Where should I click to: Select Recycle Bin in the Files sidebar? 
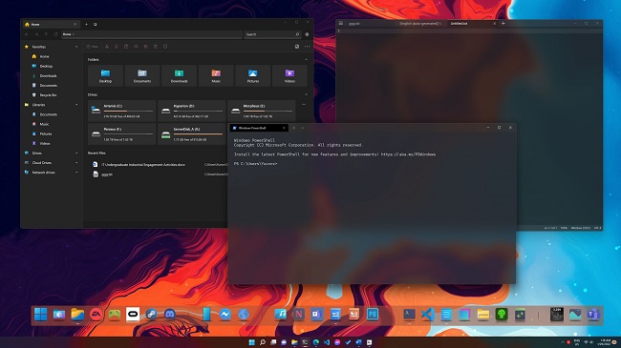(48, 95)
